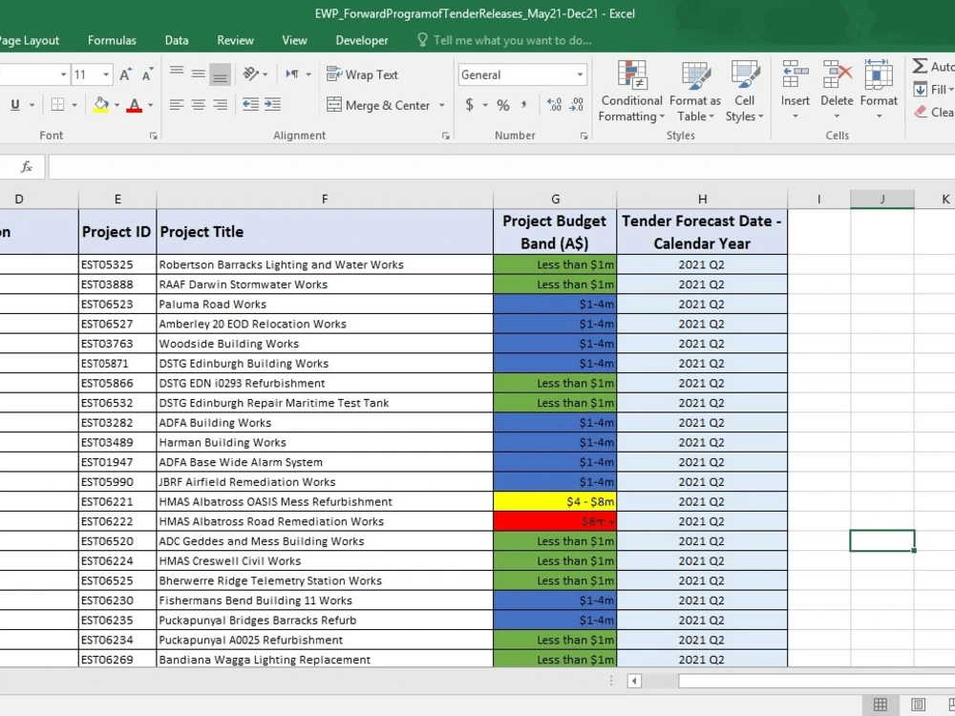Apply percent style to cells
The image size is (955, 716).
pyautogui.click(x=503, y=105)
